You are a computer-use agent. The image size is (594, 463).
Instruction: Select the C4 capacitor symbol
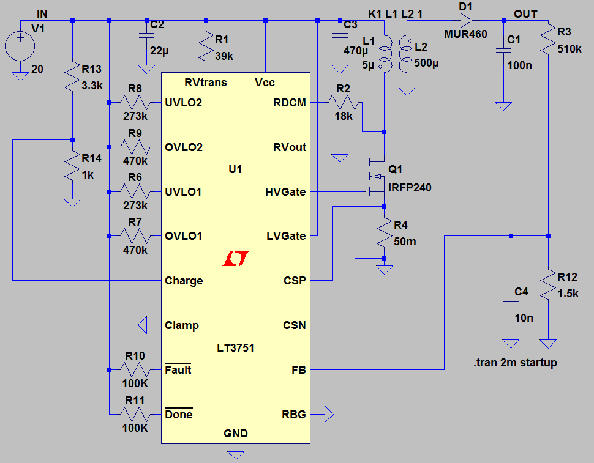pos(511,303)
